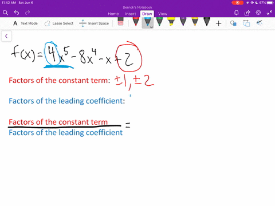This screenshot has height=206, width=275.
Task: Share the notebook page
Action: coord(247,13)
